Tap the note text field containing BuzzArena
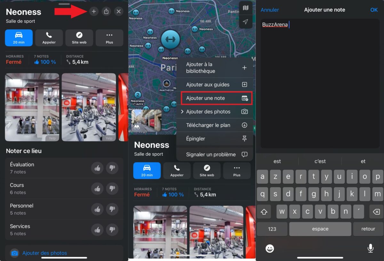The height and width of the screenshot is (261, 384). coord(320,83)
